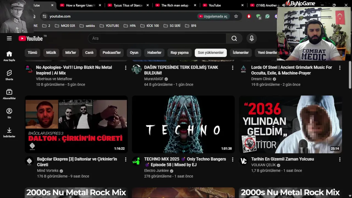This screenshot has height=198, width=352.
Task: Open İndirilenler in the sidebar
Action: coord(9,132)
